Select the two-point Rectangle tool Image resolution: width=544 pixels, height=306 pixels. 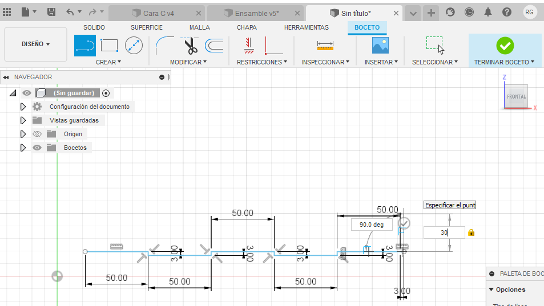point(109,46)
